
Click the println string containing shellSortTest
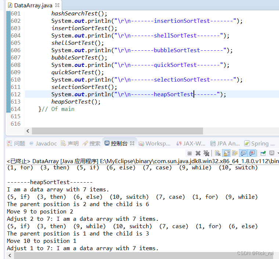pyautogui.click(x=169, y=36)
